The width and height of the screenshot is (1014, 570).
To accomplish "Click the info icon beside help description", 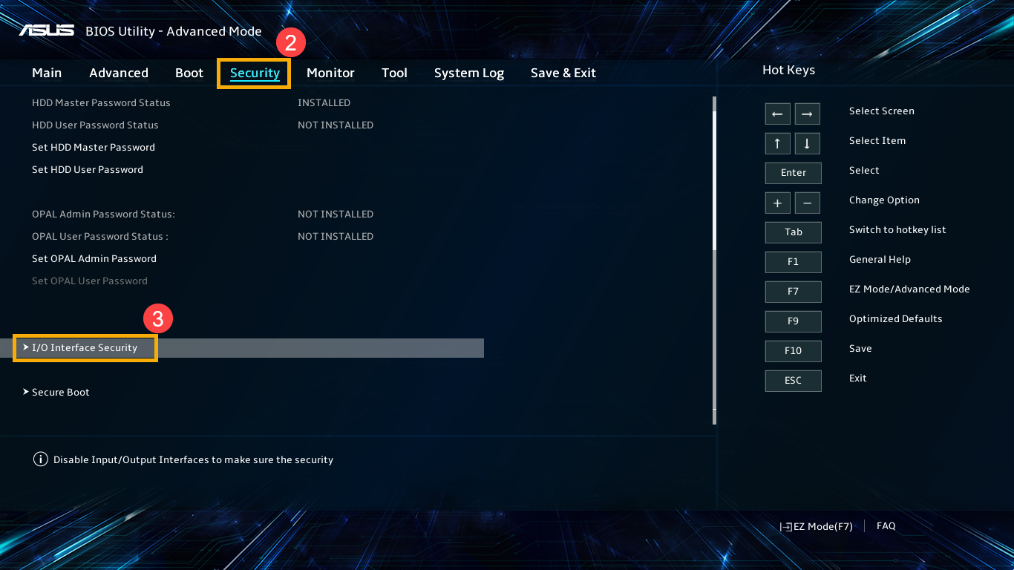I will point(41,459).
